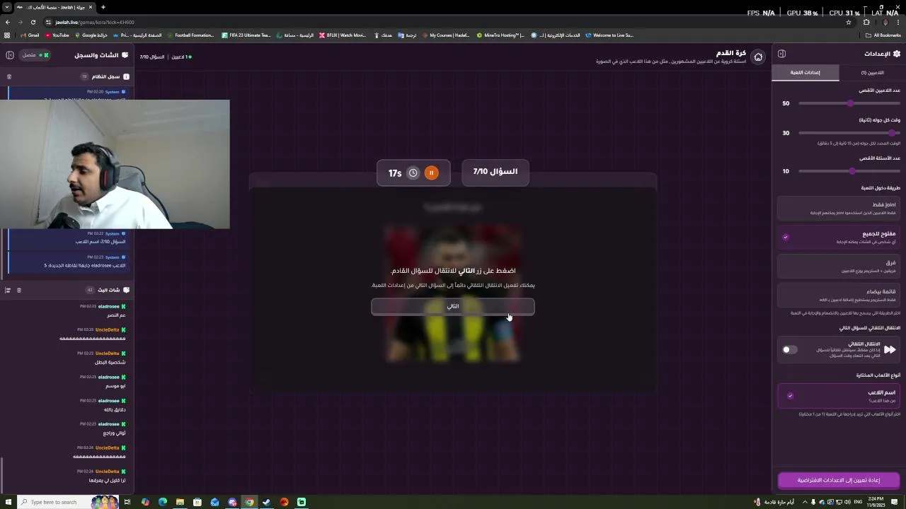Switch to the اللاعبين (1) tab
The width and height of the screenshot is (906, 509).
[872, 72]
